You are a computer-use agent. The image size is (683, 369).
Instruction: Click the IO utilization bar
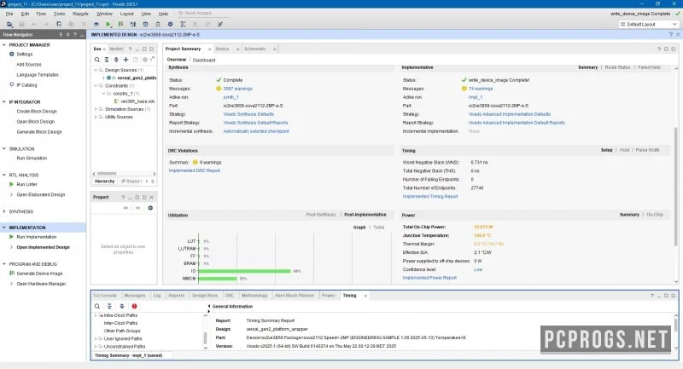[244, 271]
